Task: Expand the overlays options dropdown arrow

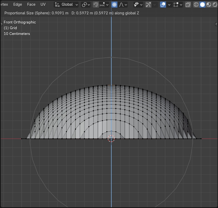Action: 169,4
